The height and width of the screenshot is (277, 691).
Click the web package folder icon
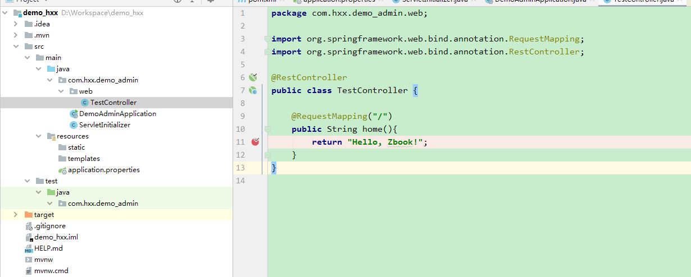(74, 91)
